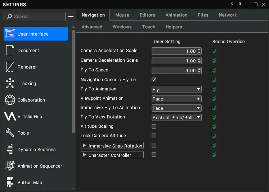The image size is (269, 192).
Task: Switch to the Mouse tab
Action: click(x=122, y=15)
